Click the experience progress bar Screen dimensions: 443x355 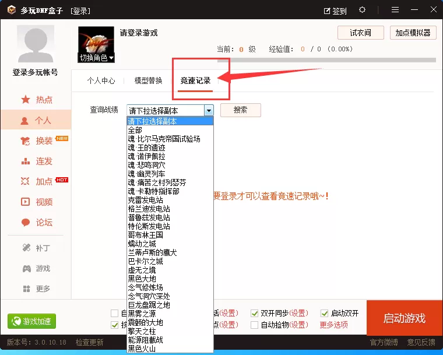click(326, 60)
